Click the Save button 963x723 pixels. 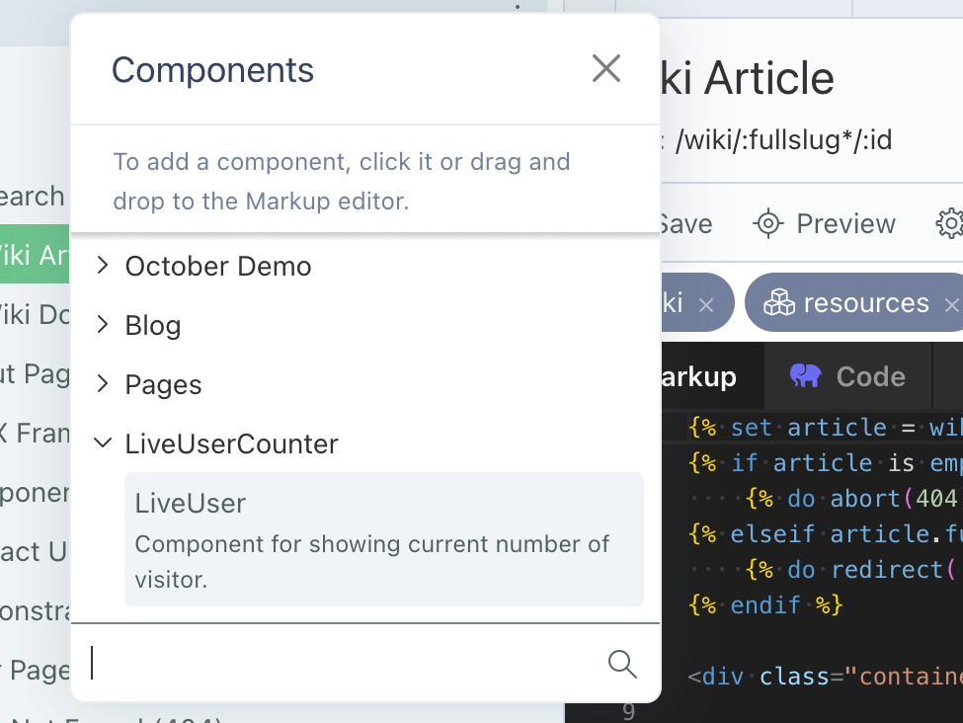coord(686,223)
